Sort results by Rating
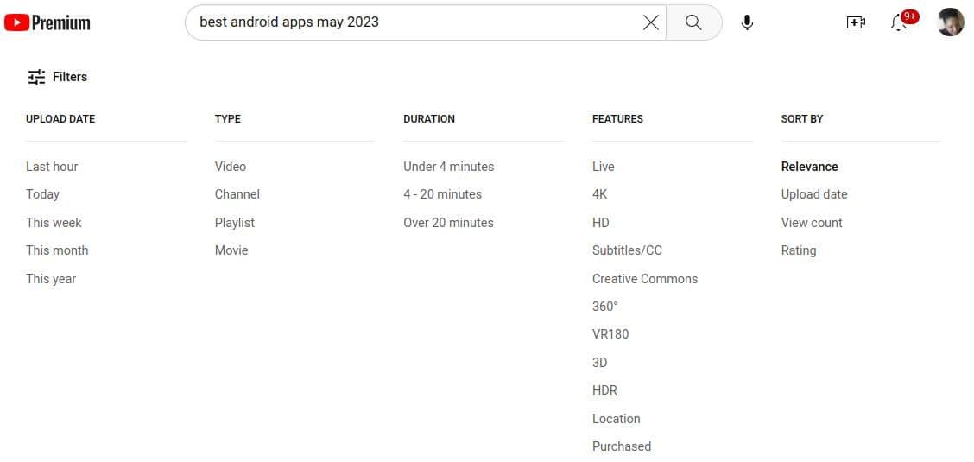The image size is (974, 462). [x=799, y=250]
